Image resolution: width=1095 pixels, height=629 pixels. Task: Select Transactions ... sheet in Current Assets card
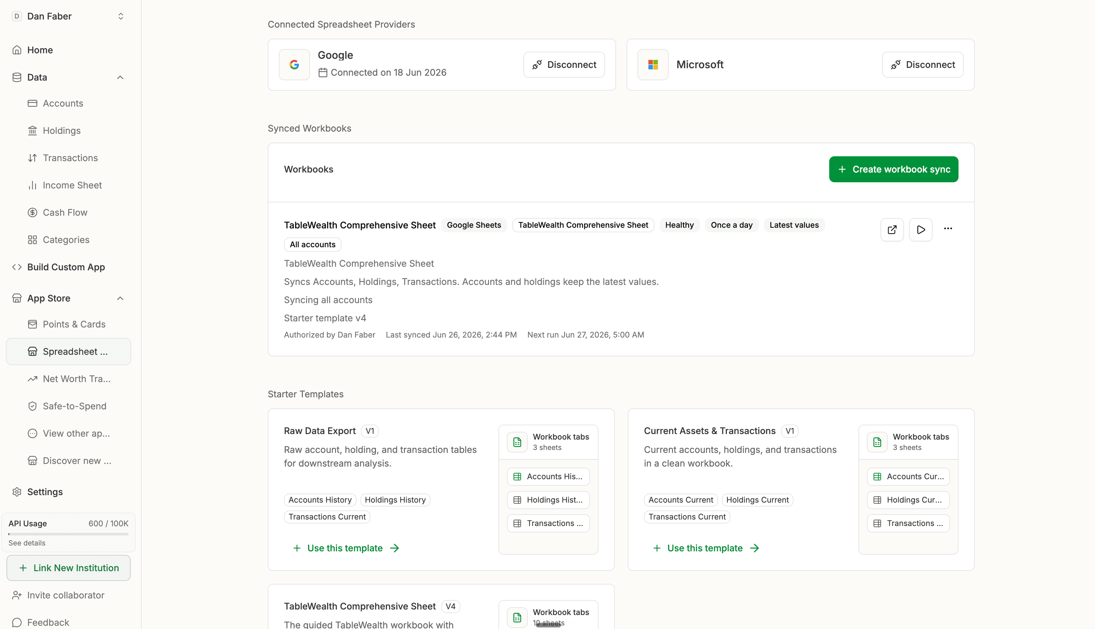click(908, 523)
